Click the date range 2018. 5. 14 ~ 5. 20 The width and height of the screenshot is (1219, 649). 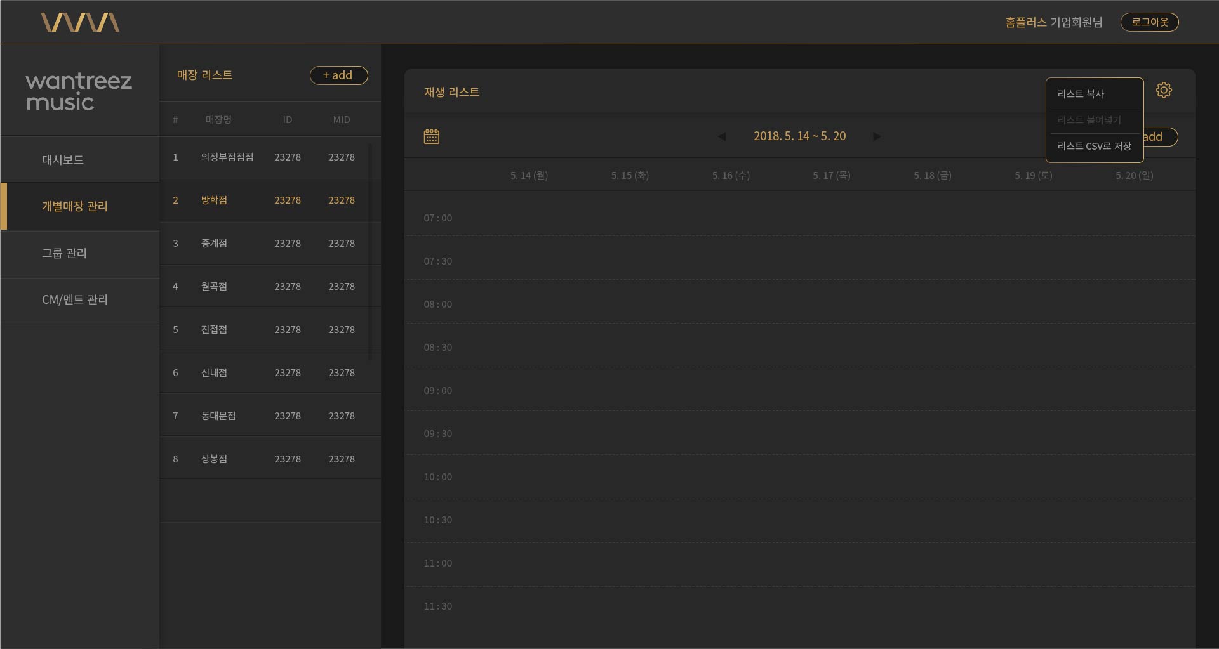(x=799, y=136)
